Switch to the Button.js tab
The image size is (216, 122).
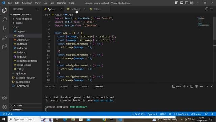[x=75, y=9]
